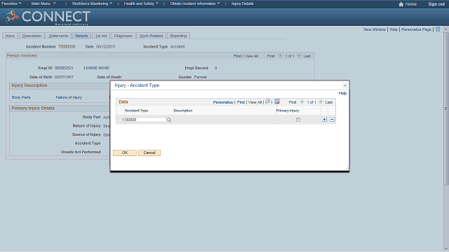Sort by the Description column header
Image resolution: width=449 pixels, height=252 pixels.
(x=183, y=111)
